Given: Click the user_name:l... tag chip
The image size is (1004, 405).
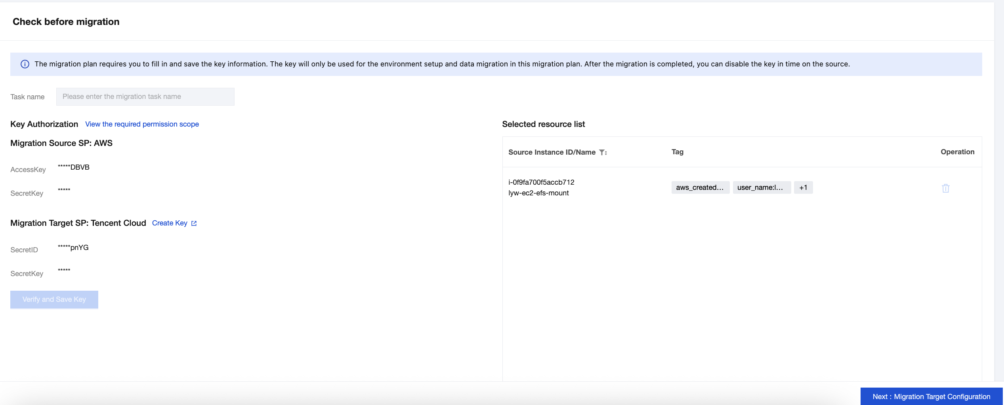Looking at the screenshot, I should click(x=762, y=187).
